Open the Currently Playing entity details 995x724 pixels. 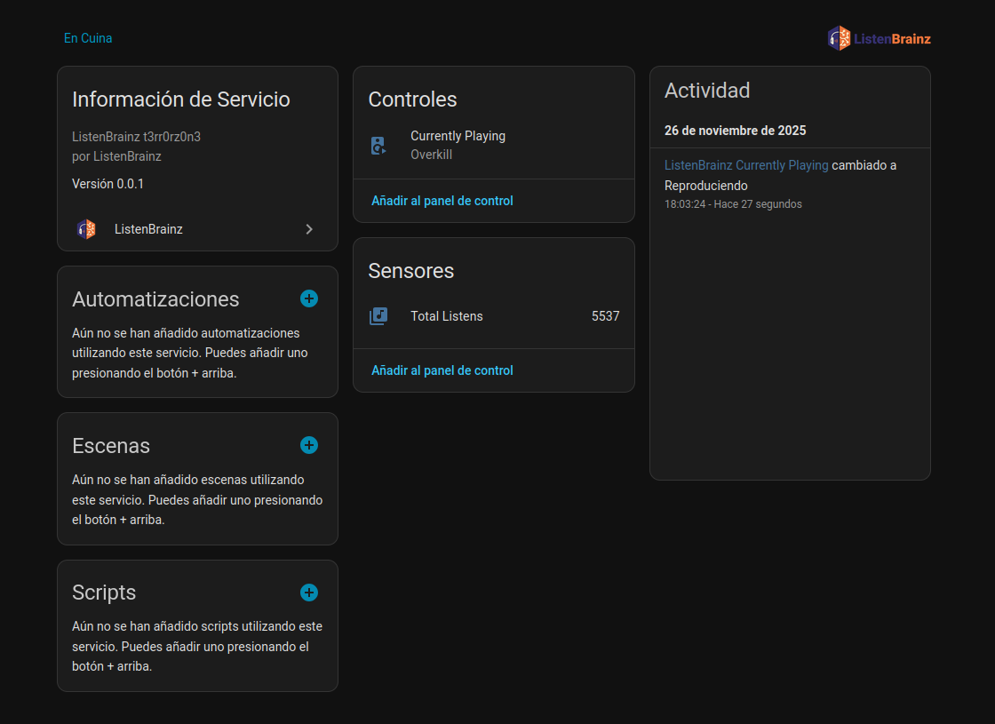pyautogui.click(x=458, y=136)
